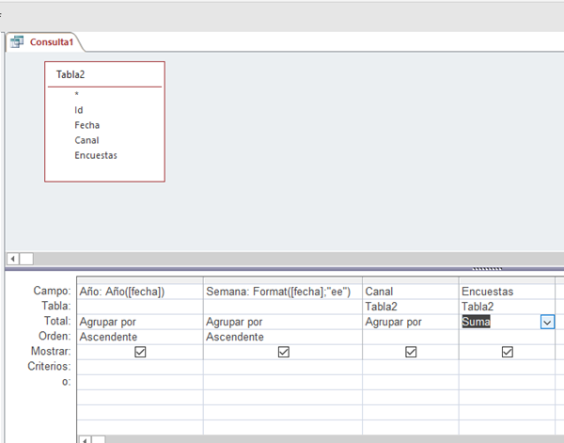Toggle Mostrar checkbox for Semana column
564x443 pixels.
(x=283, y=352)
